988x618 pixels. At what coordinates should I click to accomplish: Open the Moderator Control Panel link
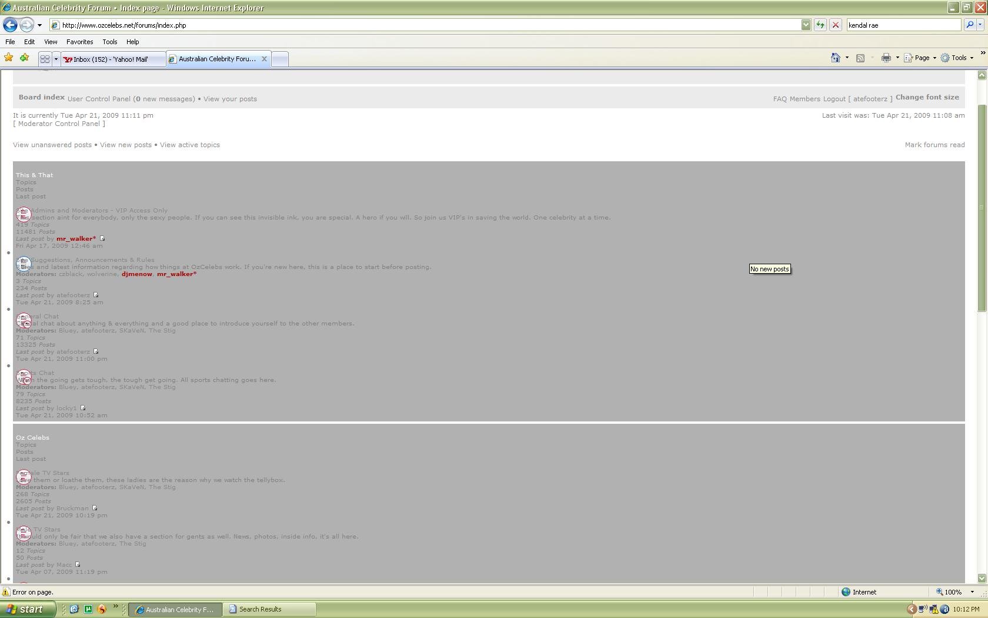pos(59,124)
